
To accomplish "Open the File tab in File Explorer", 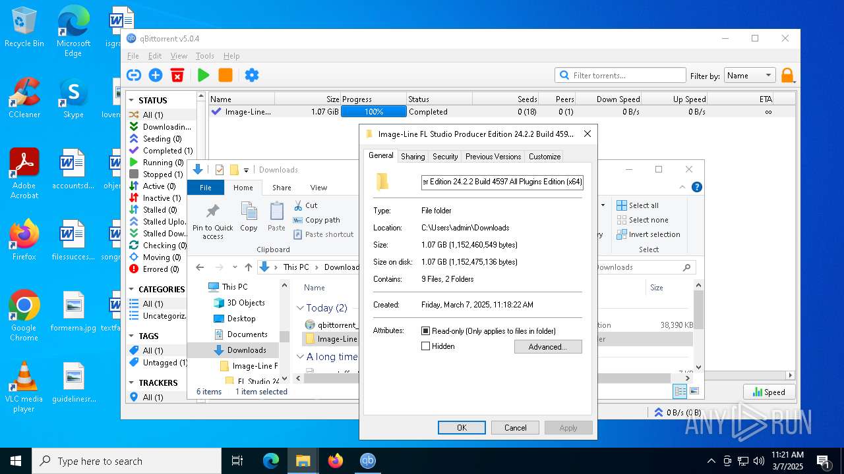I will (206, 188).
